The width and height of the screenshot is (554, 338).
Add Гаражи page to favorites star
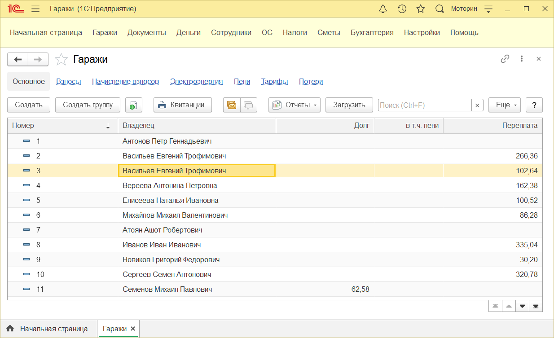pyautogui.click(x=61, y=59)
